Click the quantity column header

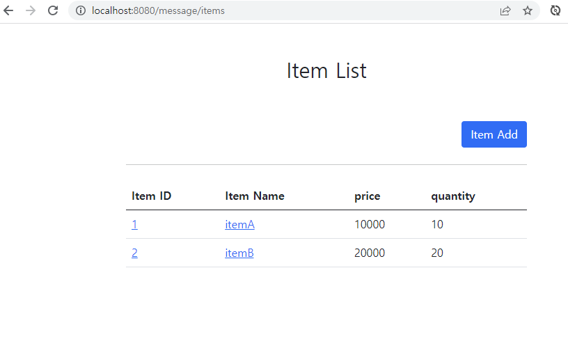(453, 196)
